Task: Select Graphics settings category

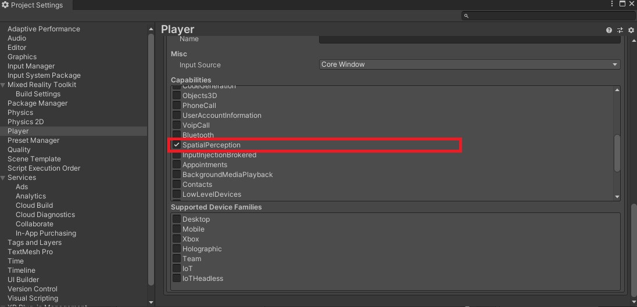Action: click(x=22, y=57)
